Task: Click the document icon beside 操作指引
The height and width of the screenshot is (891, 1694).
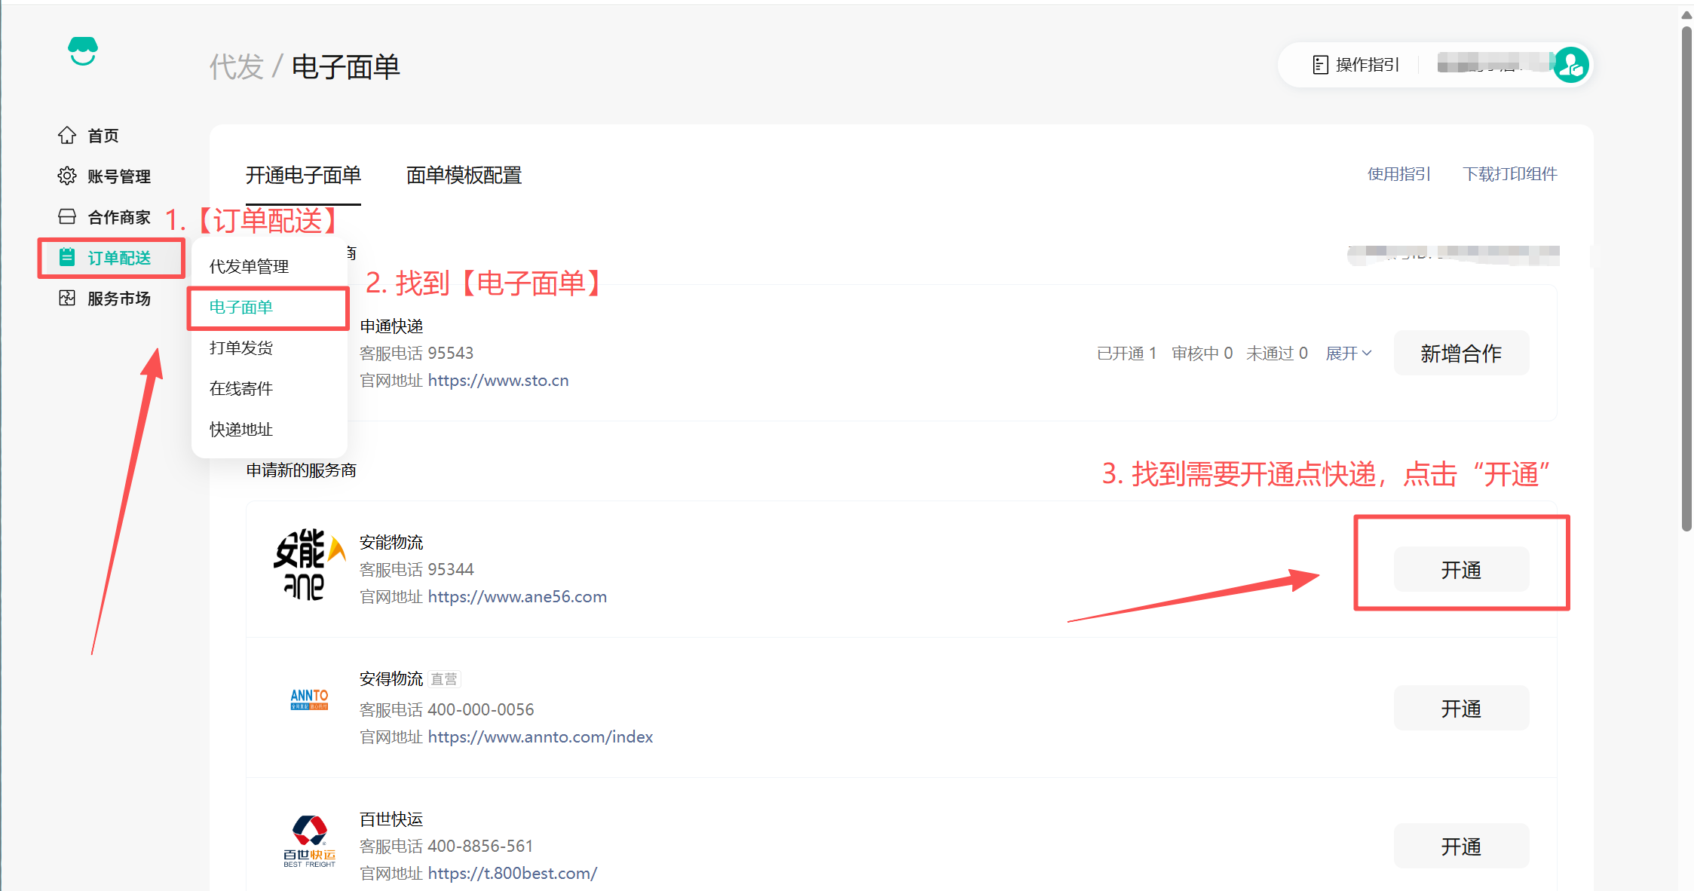Action: pyautogui.click(x=1320, y=65)
